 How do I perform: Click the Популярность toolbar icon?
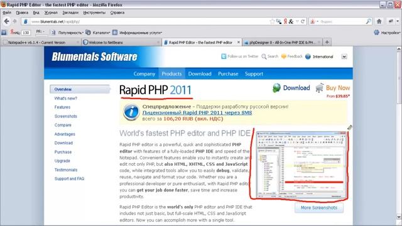click(53, 33)
